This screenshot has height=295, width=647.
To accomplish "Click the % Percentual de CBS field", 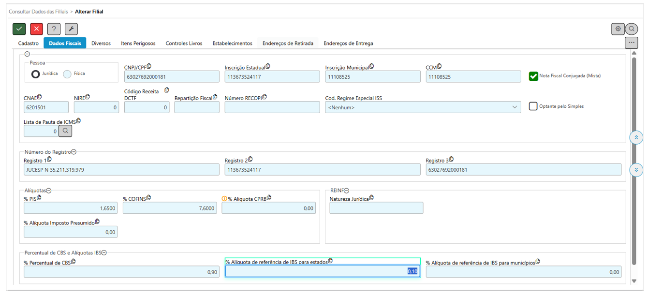I will click(121, 272).
